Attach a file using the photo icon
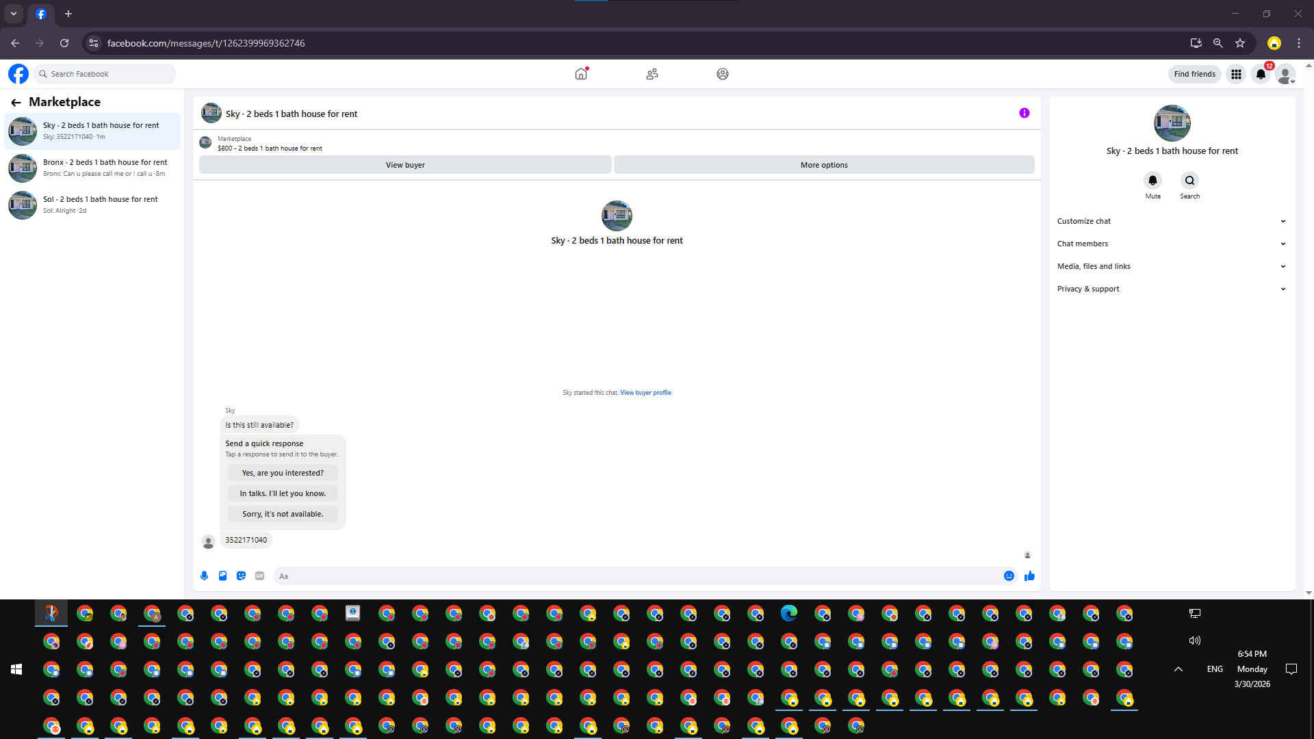1314x739 pixels. 222,576
